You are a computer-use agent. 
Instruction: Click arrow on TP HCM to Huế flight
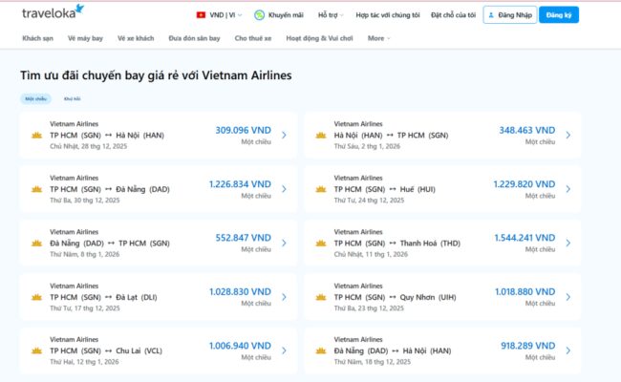click(x=567, y=189)
